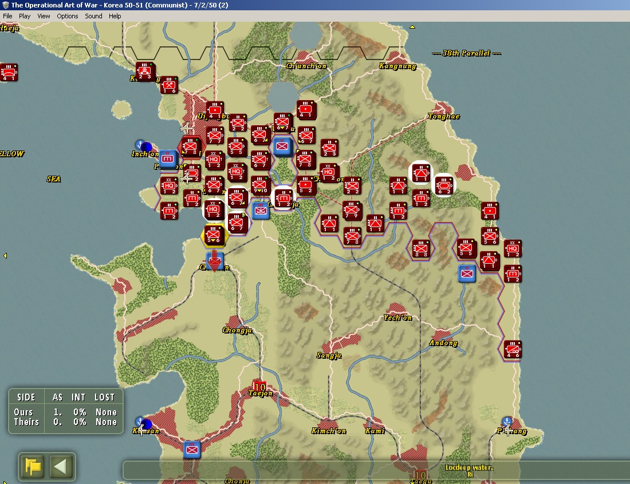Click the Sangju city label
This screenshot has width=630, height=484.
point(329,355)
